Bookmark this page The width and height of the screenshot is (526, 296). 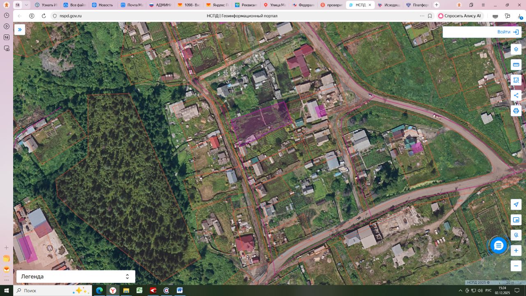pos(430,16)
